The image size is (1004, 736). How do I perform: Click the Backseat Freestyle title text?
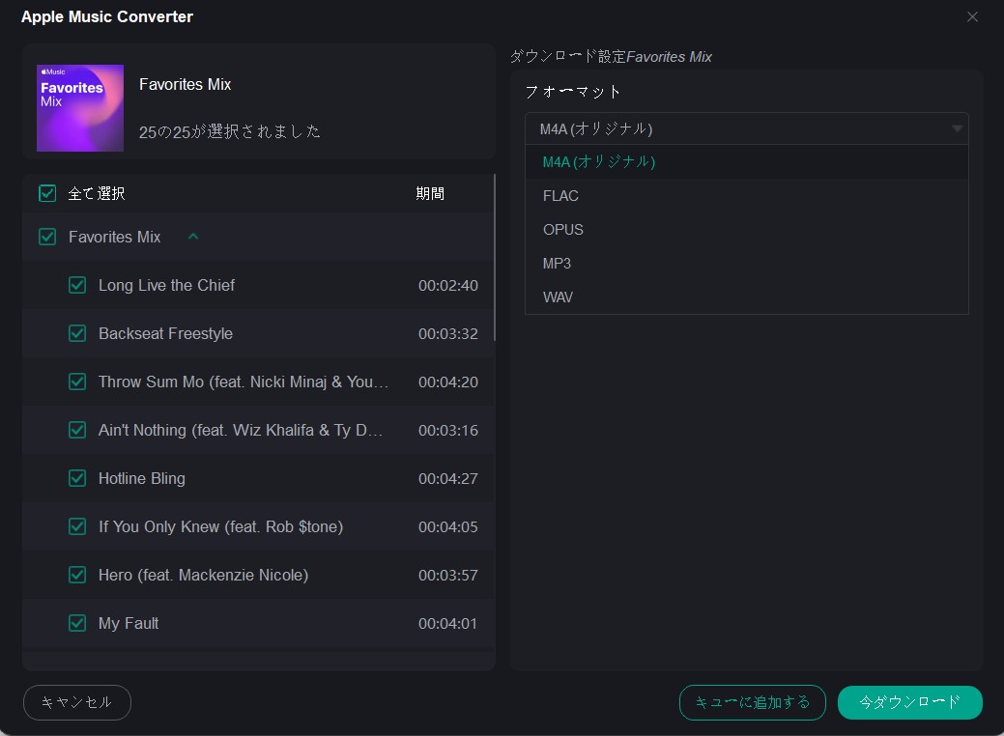tap(165, 333)
